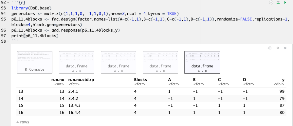Select first data.frame thumbnail next to R Console
Viewport: 293px width, 126px height.
(77, 63)
